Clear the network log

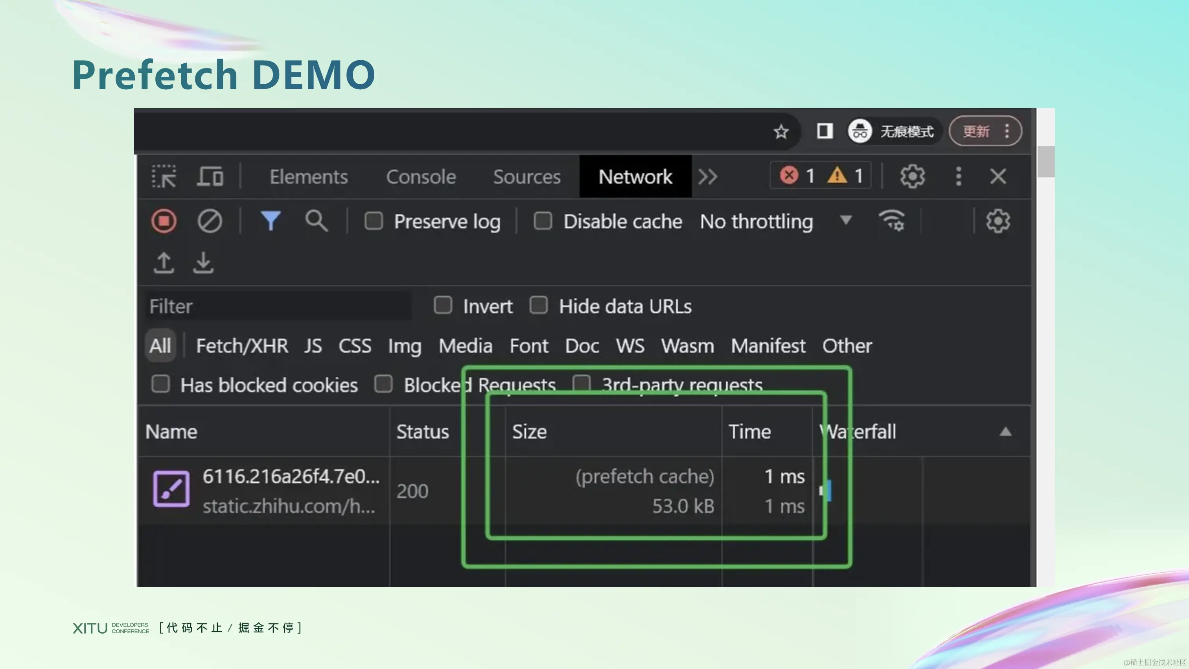coord(210,221)
